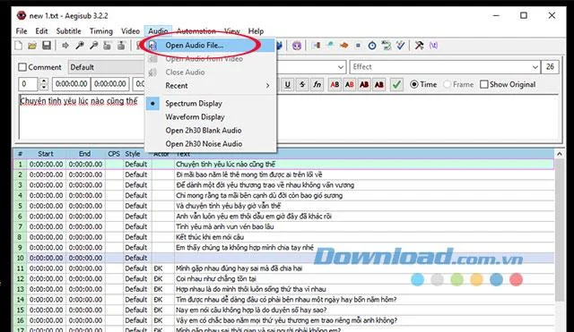Expand the Effect dropdown arrow
Screen dimensions: 574x332
[x=535, y=67]
